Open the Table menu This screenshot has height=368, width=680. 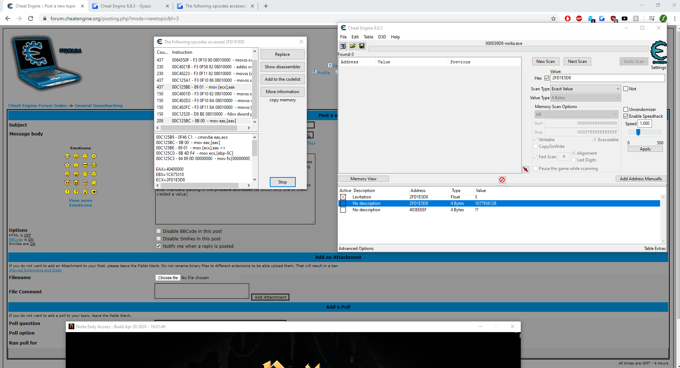[x=368, y=37]
